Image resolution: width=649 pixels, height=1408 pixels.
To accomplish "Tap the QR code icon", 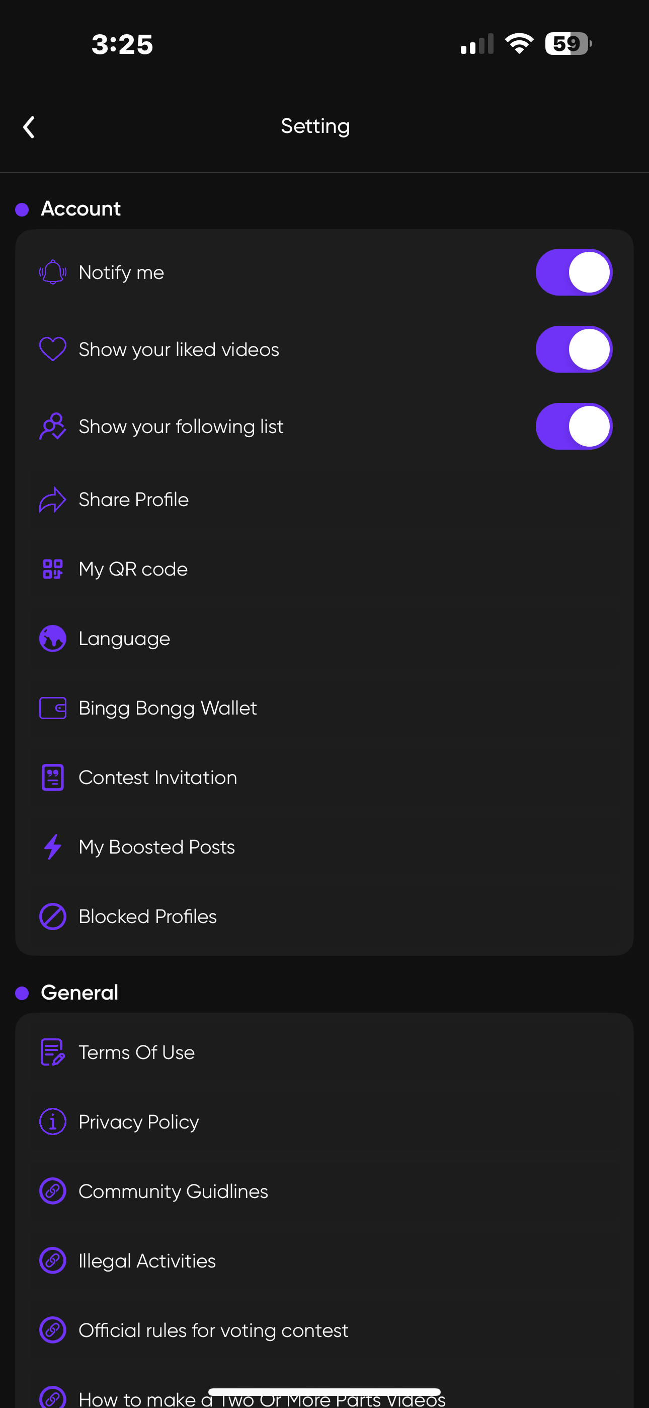I will pyautogui.click(x=52, y=569).
